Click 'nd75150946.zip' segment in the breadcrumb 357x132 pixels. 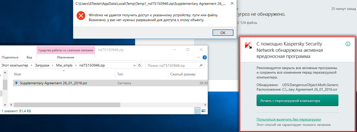92,65
